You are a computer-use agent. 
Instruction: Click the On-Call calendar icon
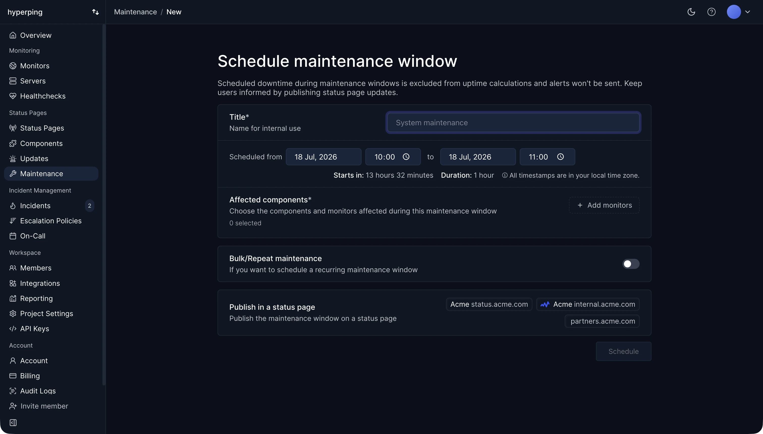pos(13,236)
